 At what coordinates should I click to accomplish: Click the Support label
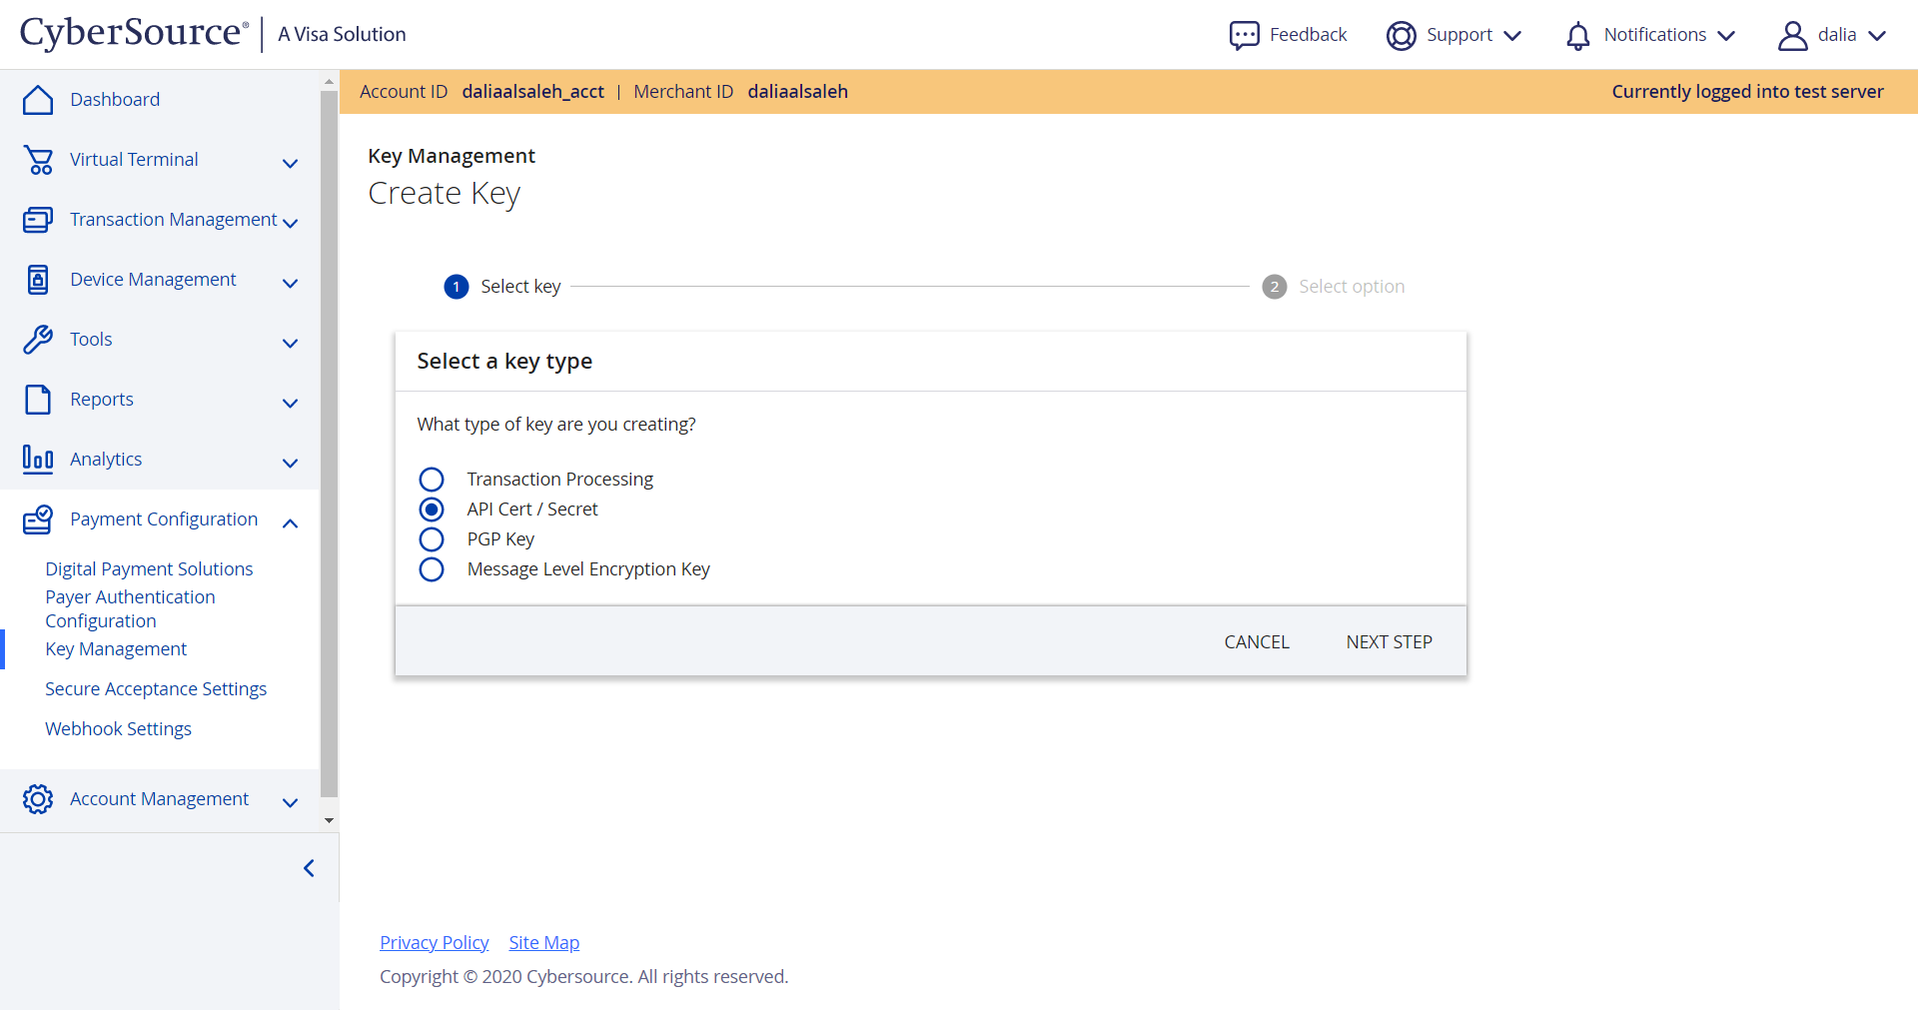(1458, 35)
